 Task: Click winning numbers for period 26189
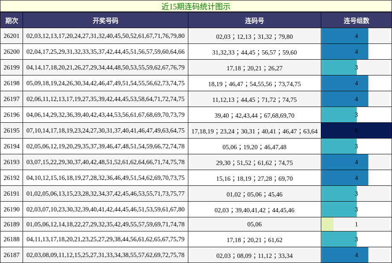pyautogui.click(x=105, y=224)
